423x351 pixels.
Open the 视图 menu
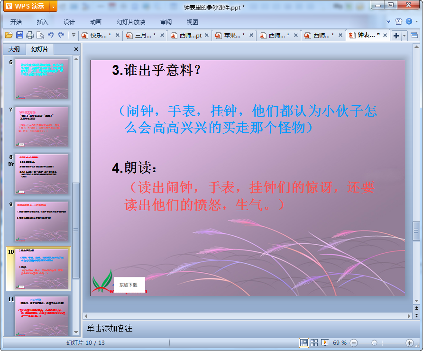[193, 22]
